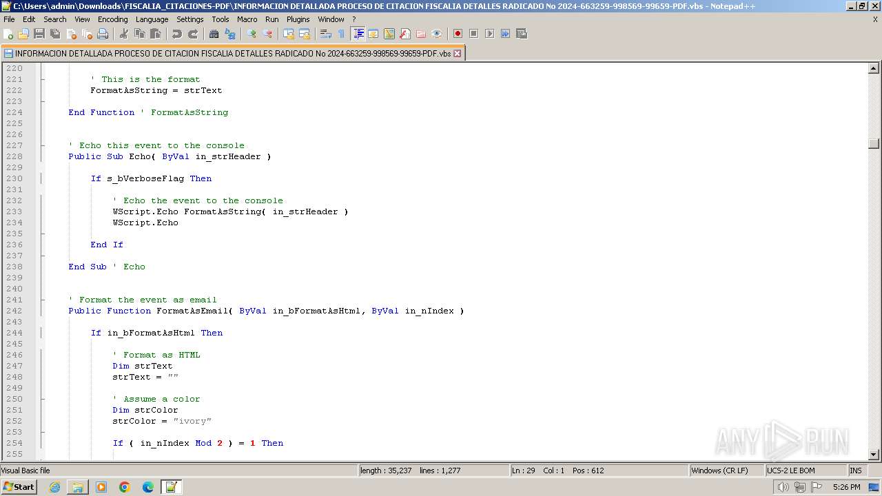Click Run Macro Multiple Times icon
This screenshot has width=882, height=496.
505,34
